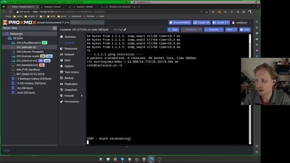
Task: Select the Datacenter tree node
Action: tap(16, 34)
